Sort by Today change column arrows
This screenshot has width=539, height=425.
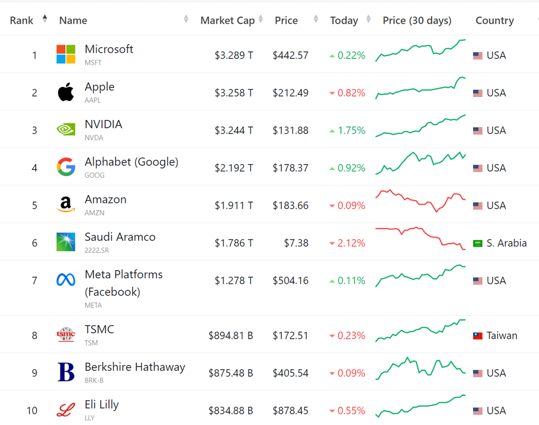(x=367, y=20)
